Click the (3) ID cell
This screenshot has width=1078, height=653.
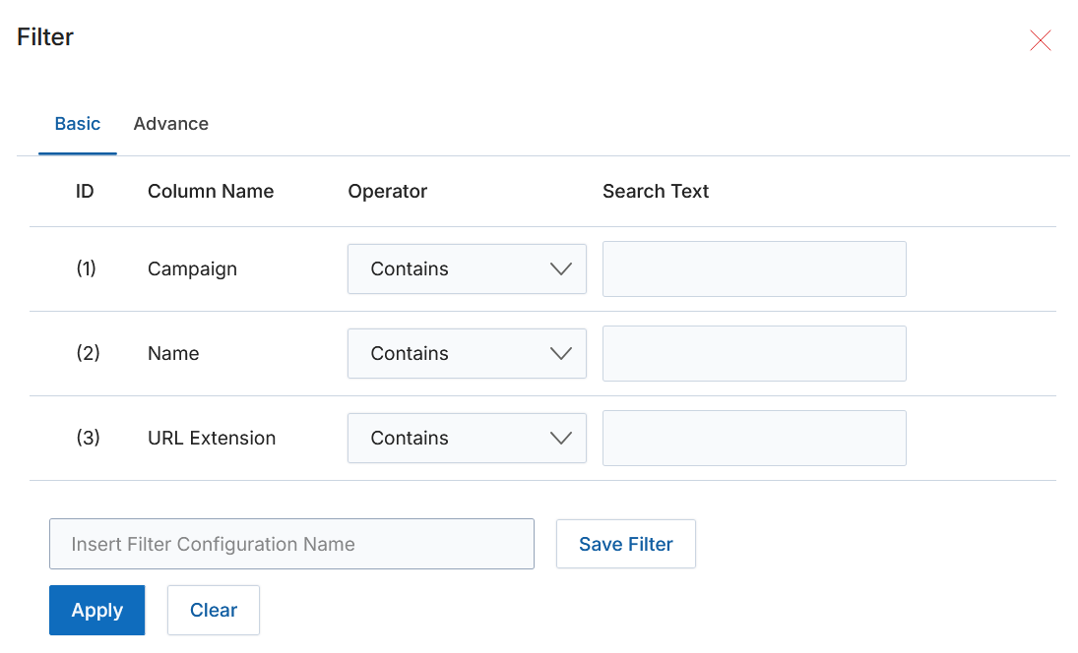(88, 438)
